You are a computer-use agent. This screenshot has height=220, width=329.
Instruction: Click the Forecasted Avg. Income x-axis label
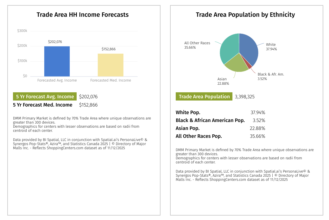pos(57,80)
